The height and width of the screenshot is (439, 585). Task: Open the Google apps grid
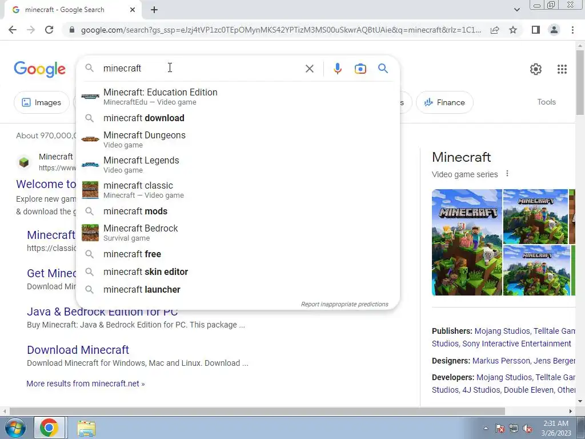point(562,69)
